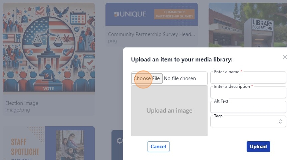Click the Election image title text
This screenshot has height=160, width=287.
[x=22, y=103]
